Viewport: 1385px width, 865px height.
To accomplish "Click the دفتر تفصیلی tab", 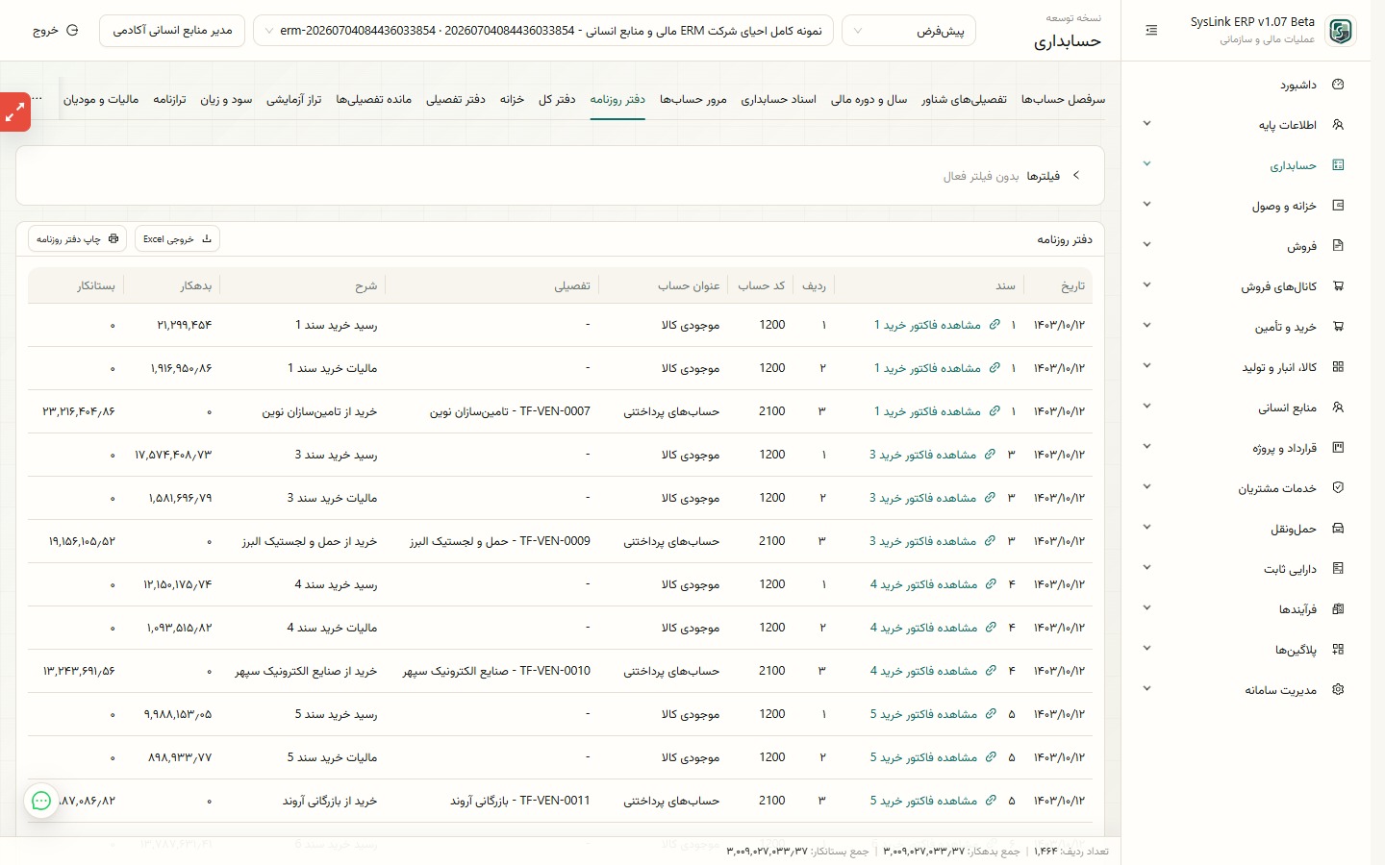I will click(456, 99).
